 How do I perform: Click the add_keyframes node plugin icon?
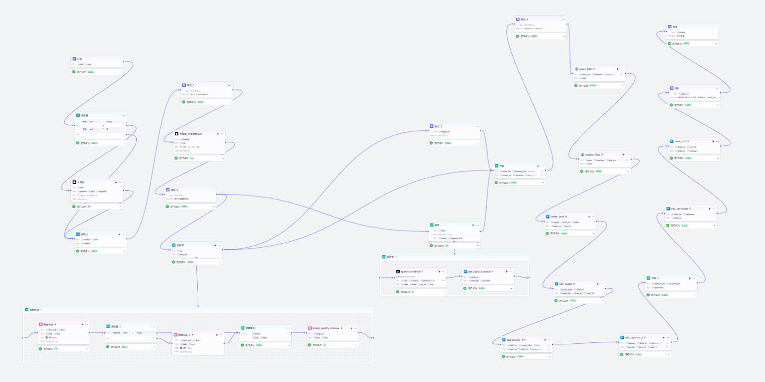[x=668, y=209]
